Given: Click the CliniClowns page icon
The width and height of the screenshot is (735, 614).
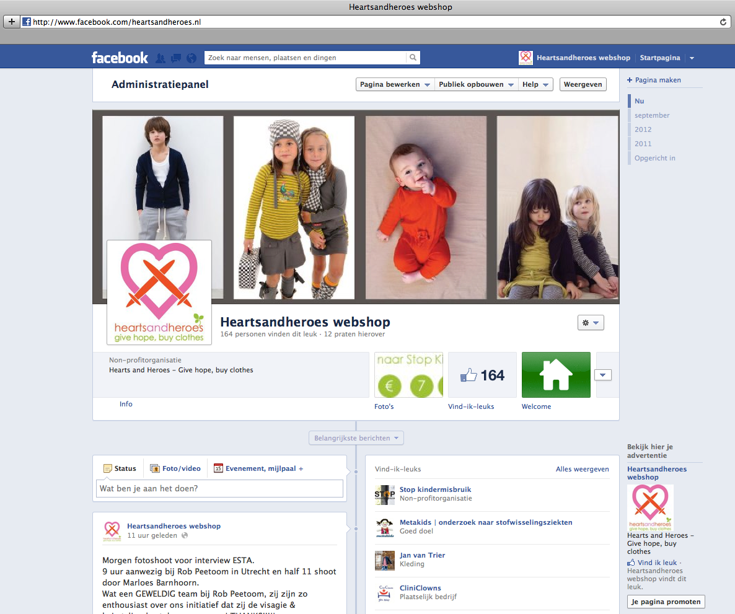Looking at the screenshot, I should 385,593.
